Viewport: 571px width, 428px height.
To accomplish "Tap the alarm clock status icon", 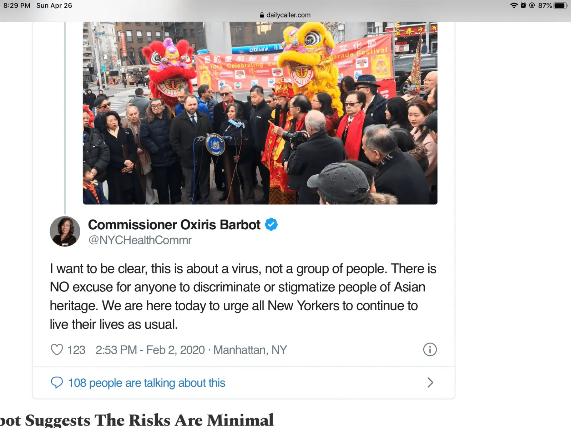I will [x=523, y=5].
